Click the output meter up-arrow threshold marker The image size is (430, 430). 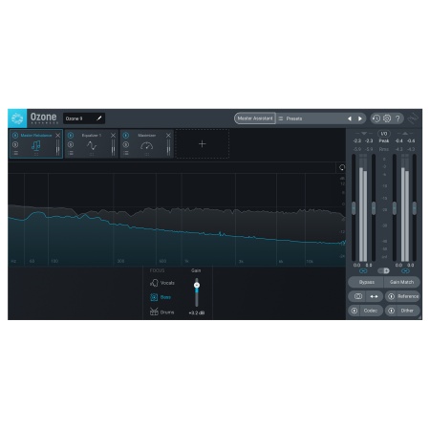click(x=405, y=134)
